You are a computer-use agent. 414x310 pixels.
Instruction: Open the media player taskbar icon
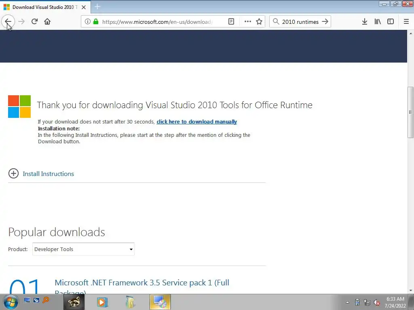click(x=102, y=302)
